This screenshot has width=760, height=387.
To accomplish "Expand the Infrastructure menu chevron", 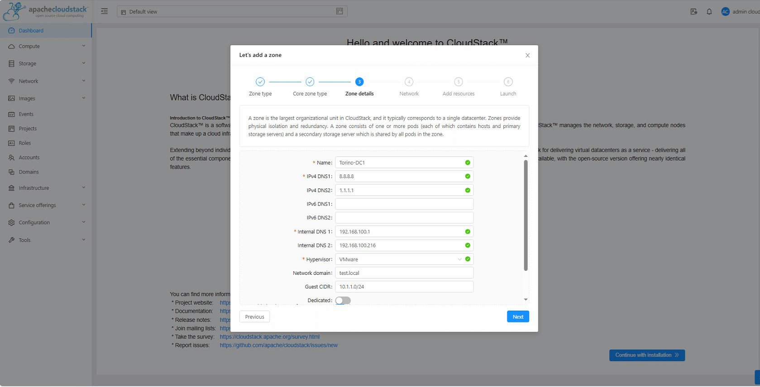I will pos(84,188).
